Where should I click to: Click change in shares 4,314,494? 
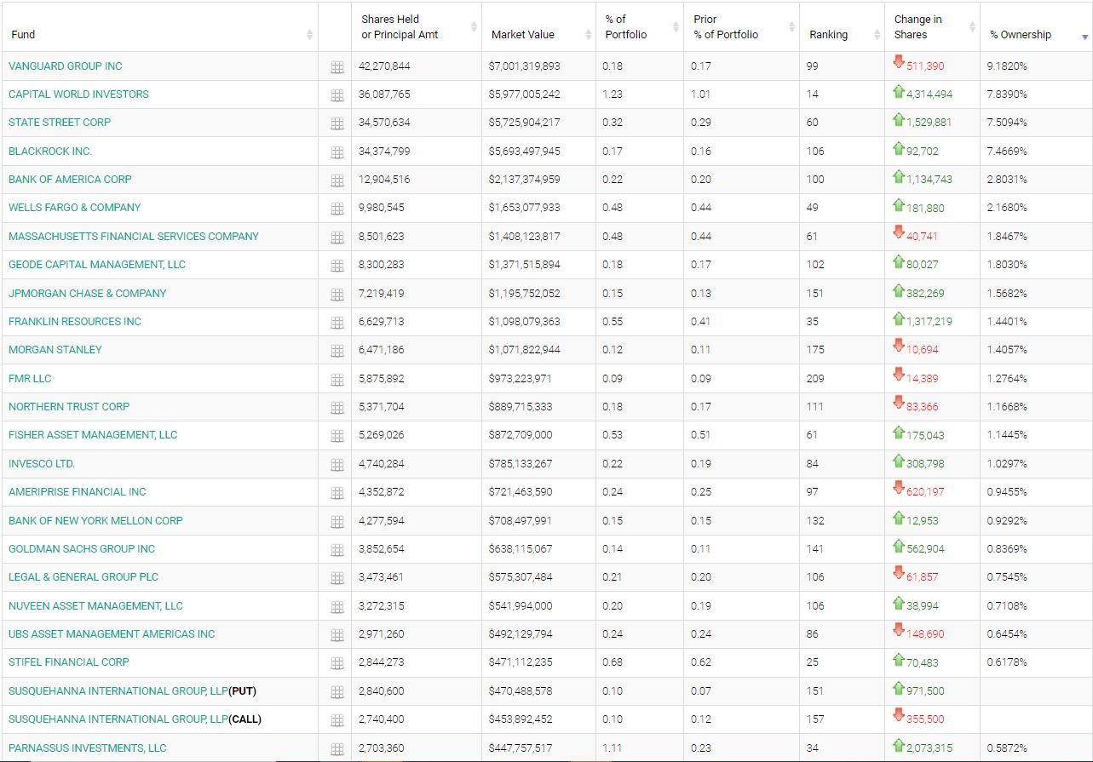point(929,94)
